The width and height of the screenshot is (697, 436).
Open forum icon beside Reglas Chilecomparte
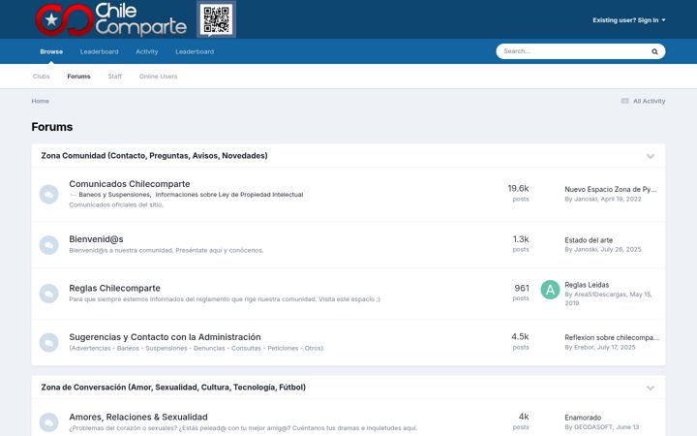tap(49, 294)
